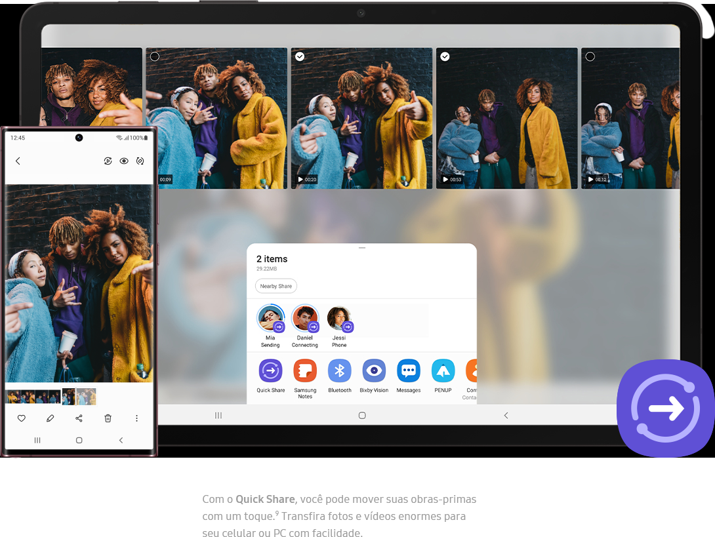
Task: Tap tablet home navigation button
Action: (362, 415)
